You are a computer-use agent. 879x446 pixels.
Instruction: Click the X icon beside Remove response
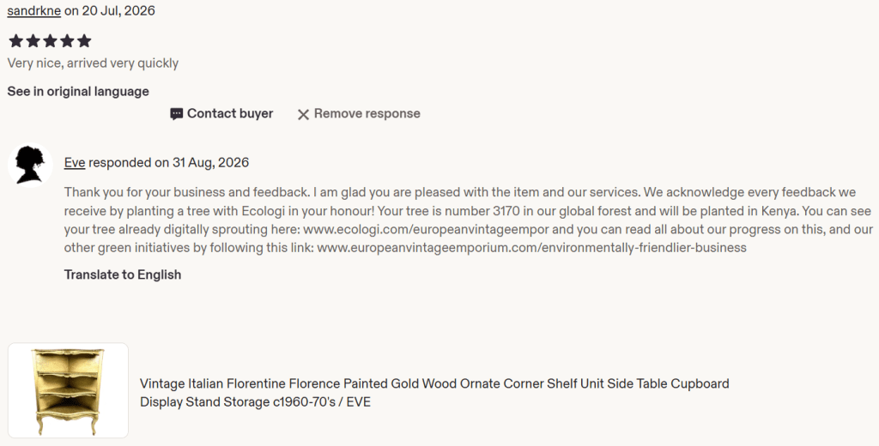(x=303, y=114)
